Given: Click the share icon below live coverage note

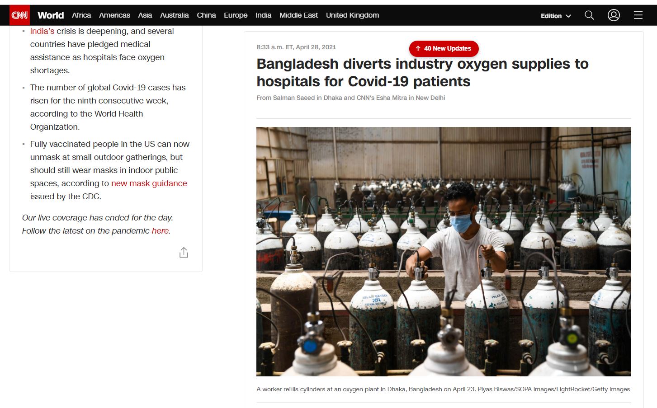Looking at the screenshot, I should tap(184, 252).
